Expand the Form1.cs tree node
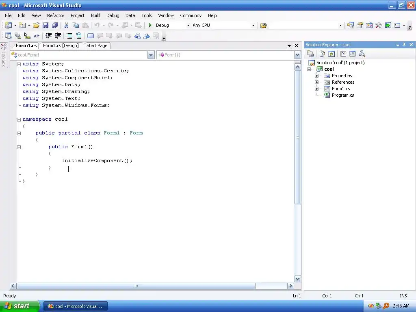 pyautogui.click(x=316, y=89)
